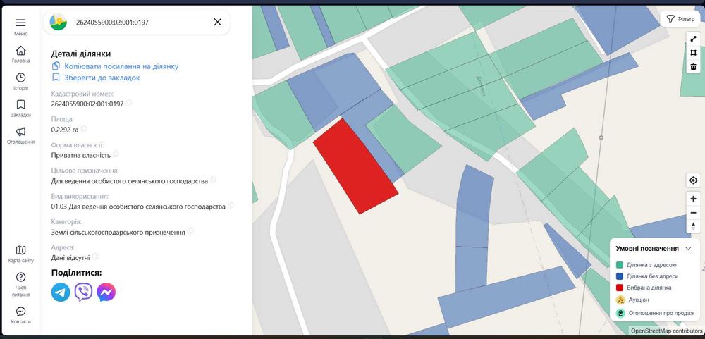Select the Дані відсутні address text
705x339 pixels.
point(70,258)
